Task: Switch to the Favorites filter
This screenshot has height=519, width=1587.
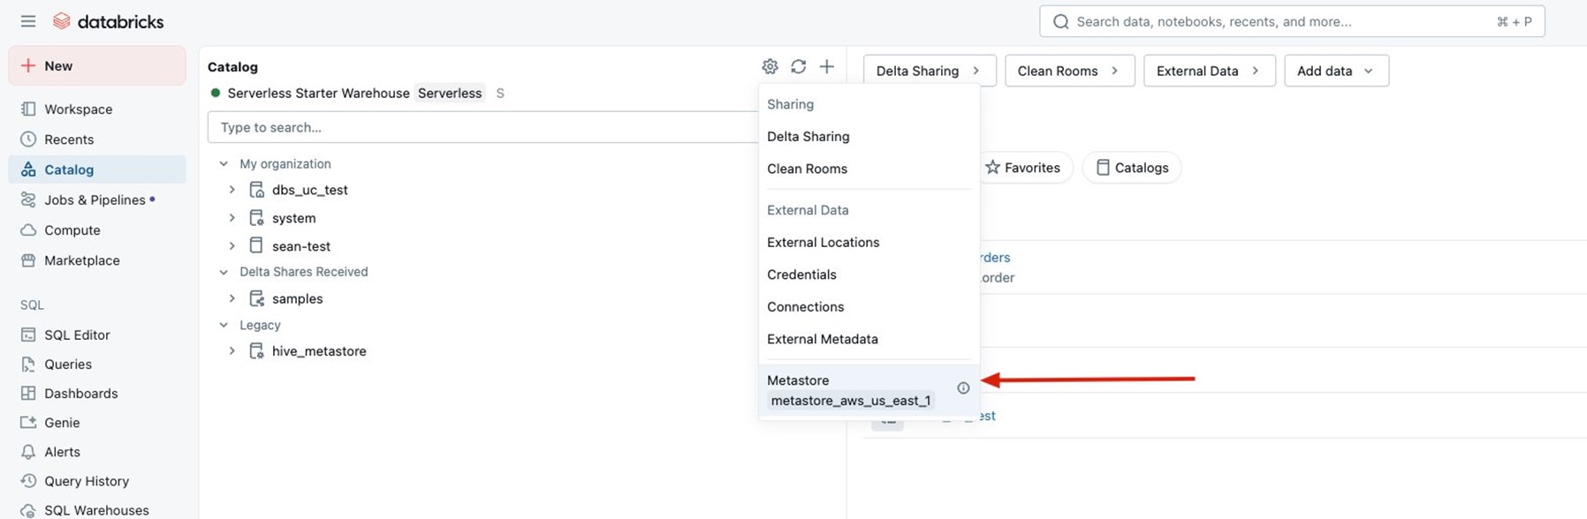Action: coord(1022,168)
